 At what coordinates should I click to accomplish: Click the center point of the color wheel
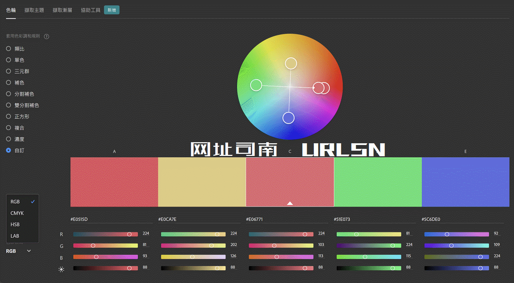[290, 87]
